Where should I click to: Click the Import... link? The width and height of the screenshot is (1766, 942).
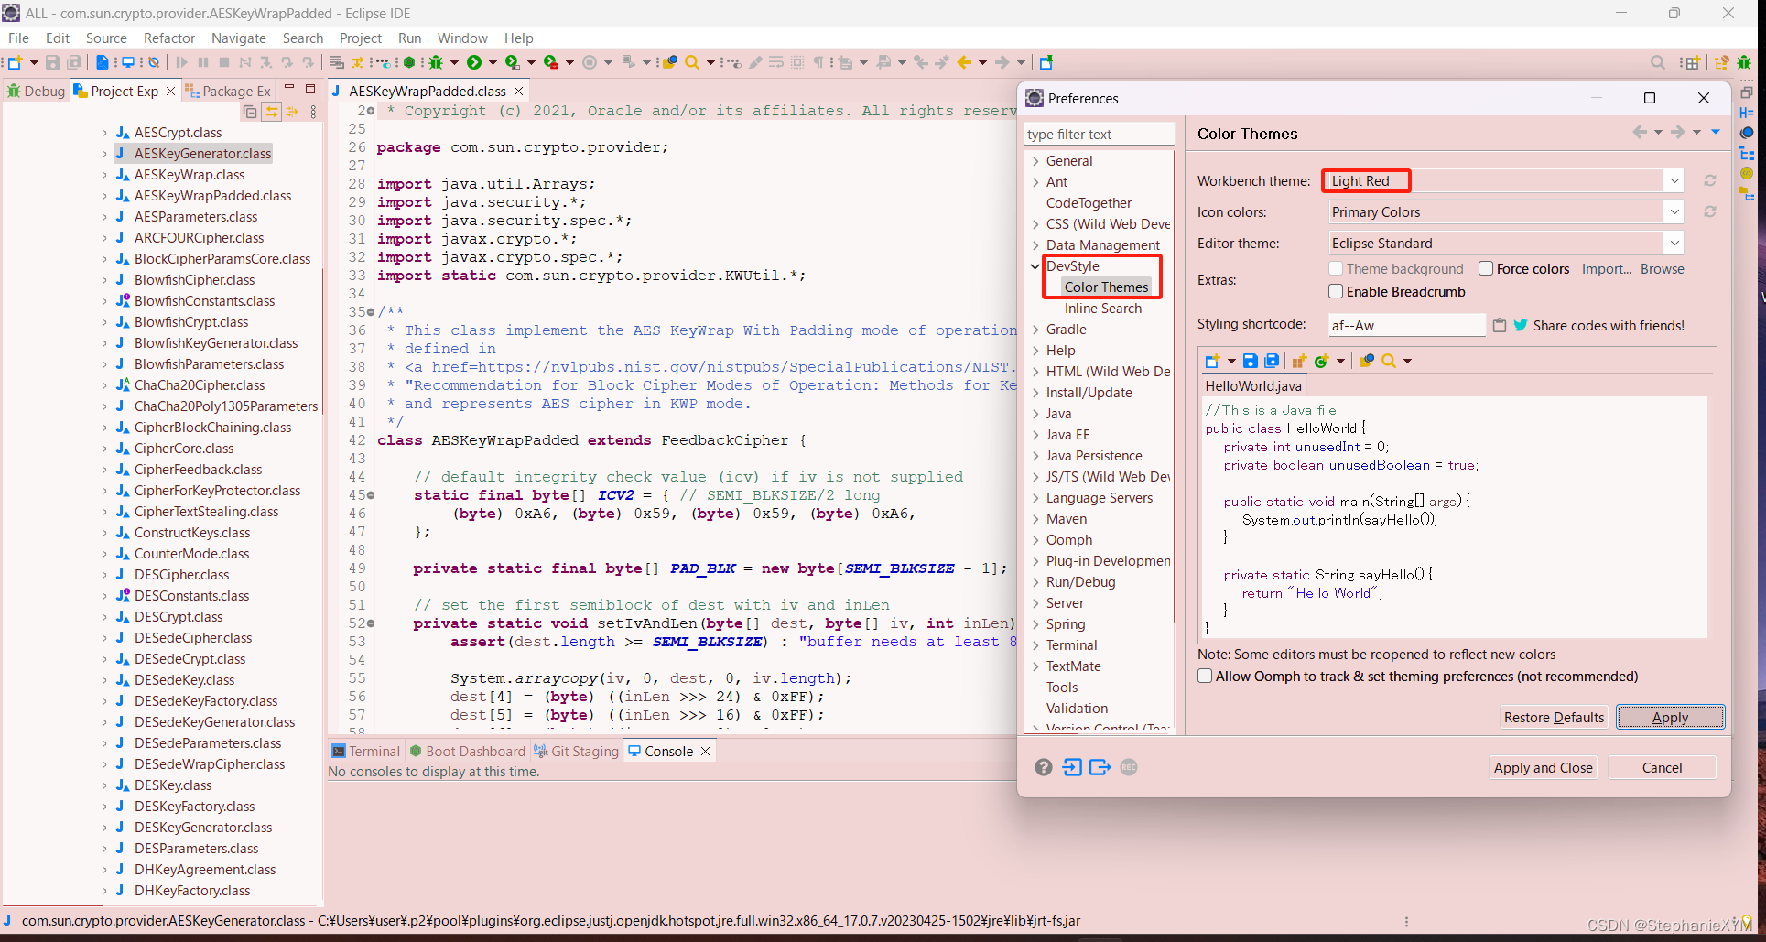(x=1607, y=268)
